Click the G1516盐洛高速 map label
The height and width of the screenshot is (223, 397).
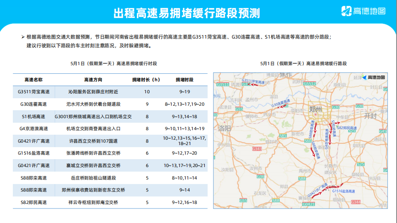344,191
